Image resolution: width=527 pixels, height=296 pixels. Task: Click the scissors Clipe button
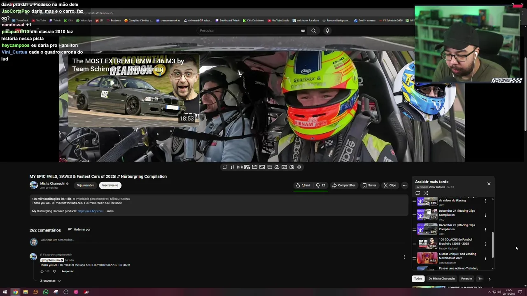[x=389, y=185]
